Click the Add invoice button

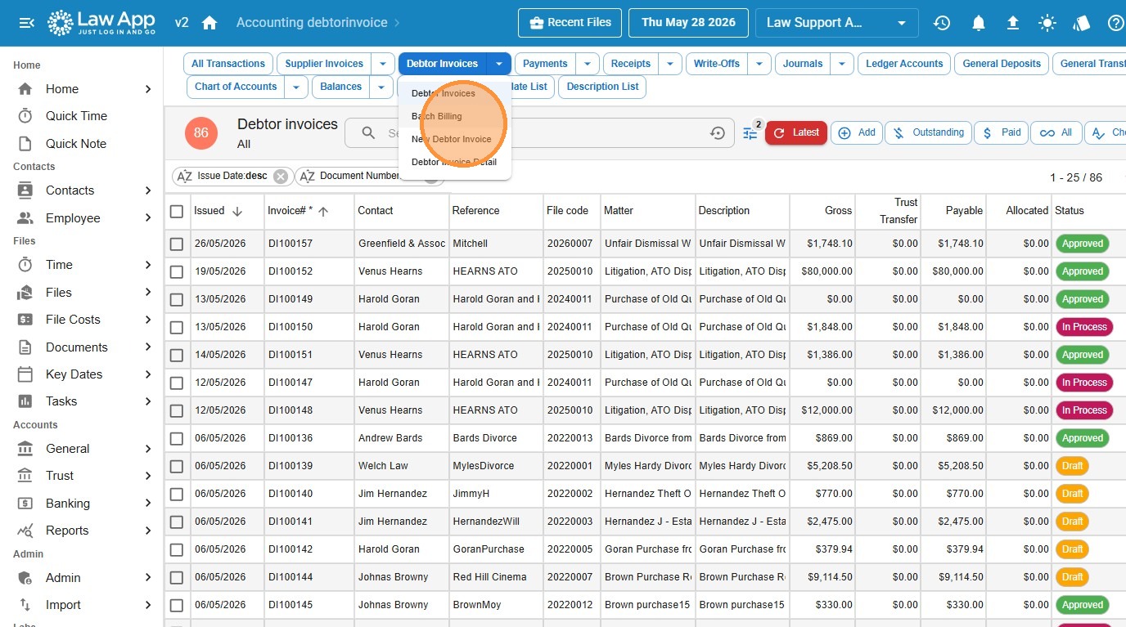(x=857, y=132)
